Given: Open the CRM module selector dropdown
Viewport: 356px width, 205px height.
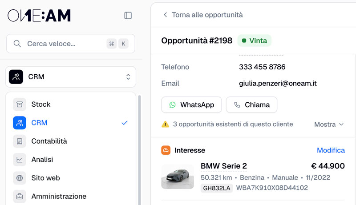Looking at the screenshot, I should click(71, 76).
